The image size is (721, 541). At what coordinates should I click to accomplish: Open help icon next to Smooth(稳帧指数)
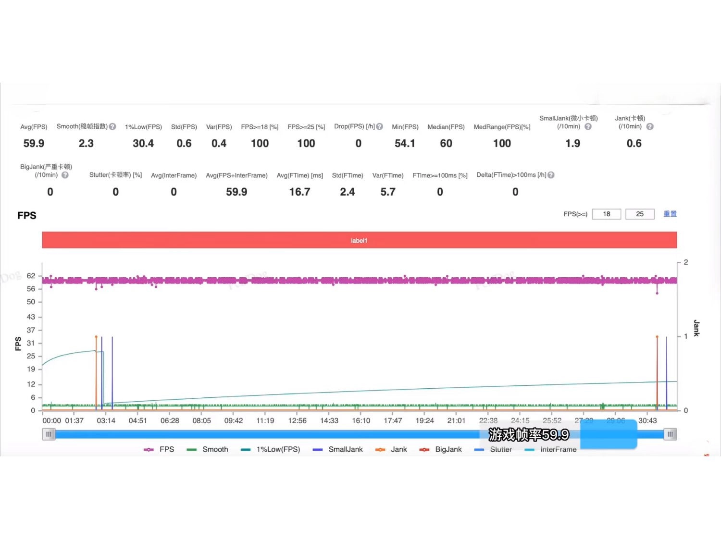click(x=112, y=127)
